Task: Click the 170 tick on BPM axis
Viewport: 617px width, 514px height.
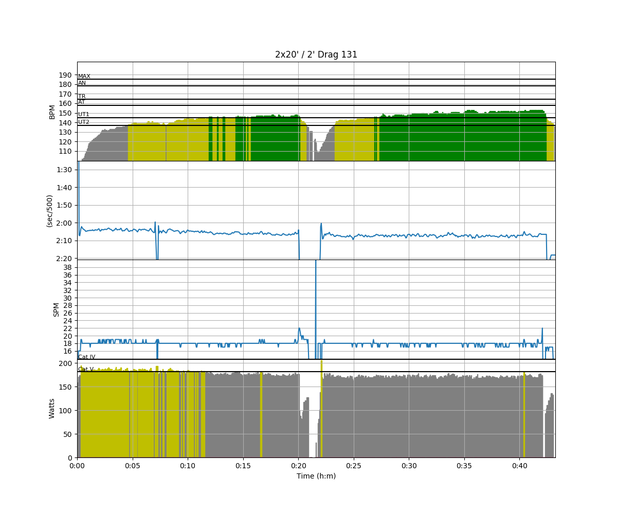Action: (x=65, y=94)
